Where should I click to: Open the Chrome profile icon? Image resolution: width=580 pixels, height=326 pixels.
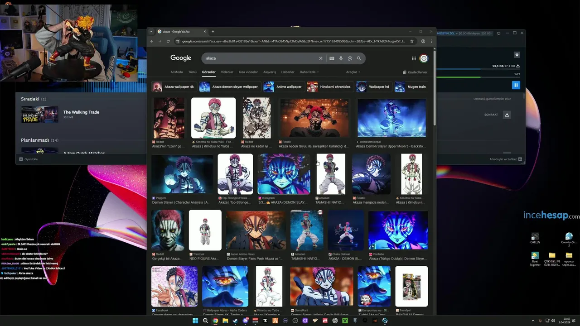[x=423, y=41]
